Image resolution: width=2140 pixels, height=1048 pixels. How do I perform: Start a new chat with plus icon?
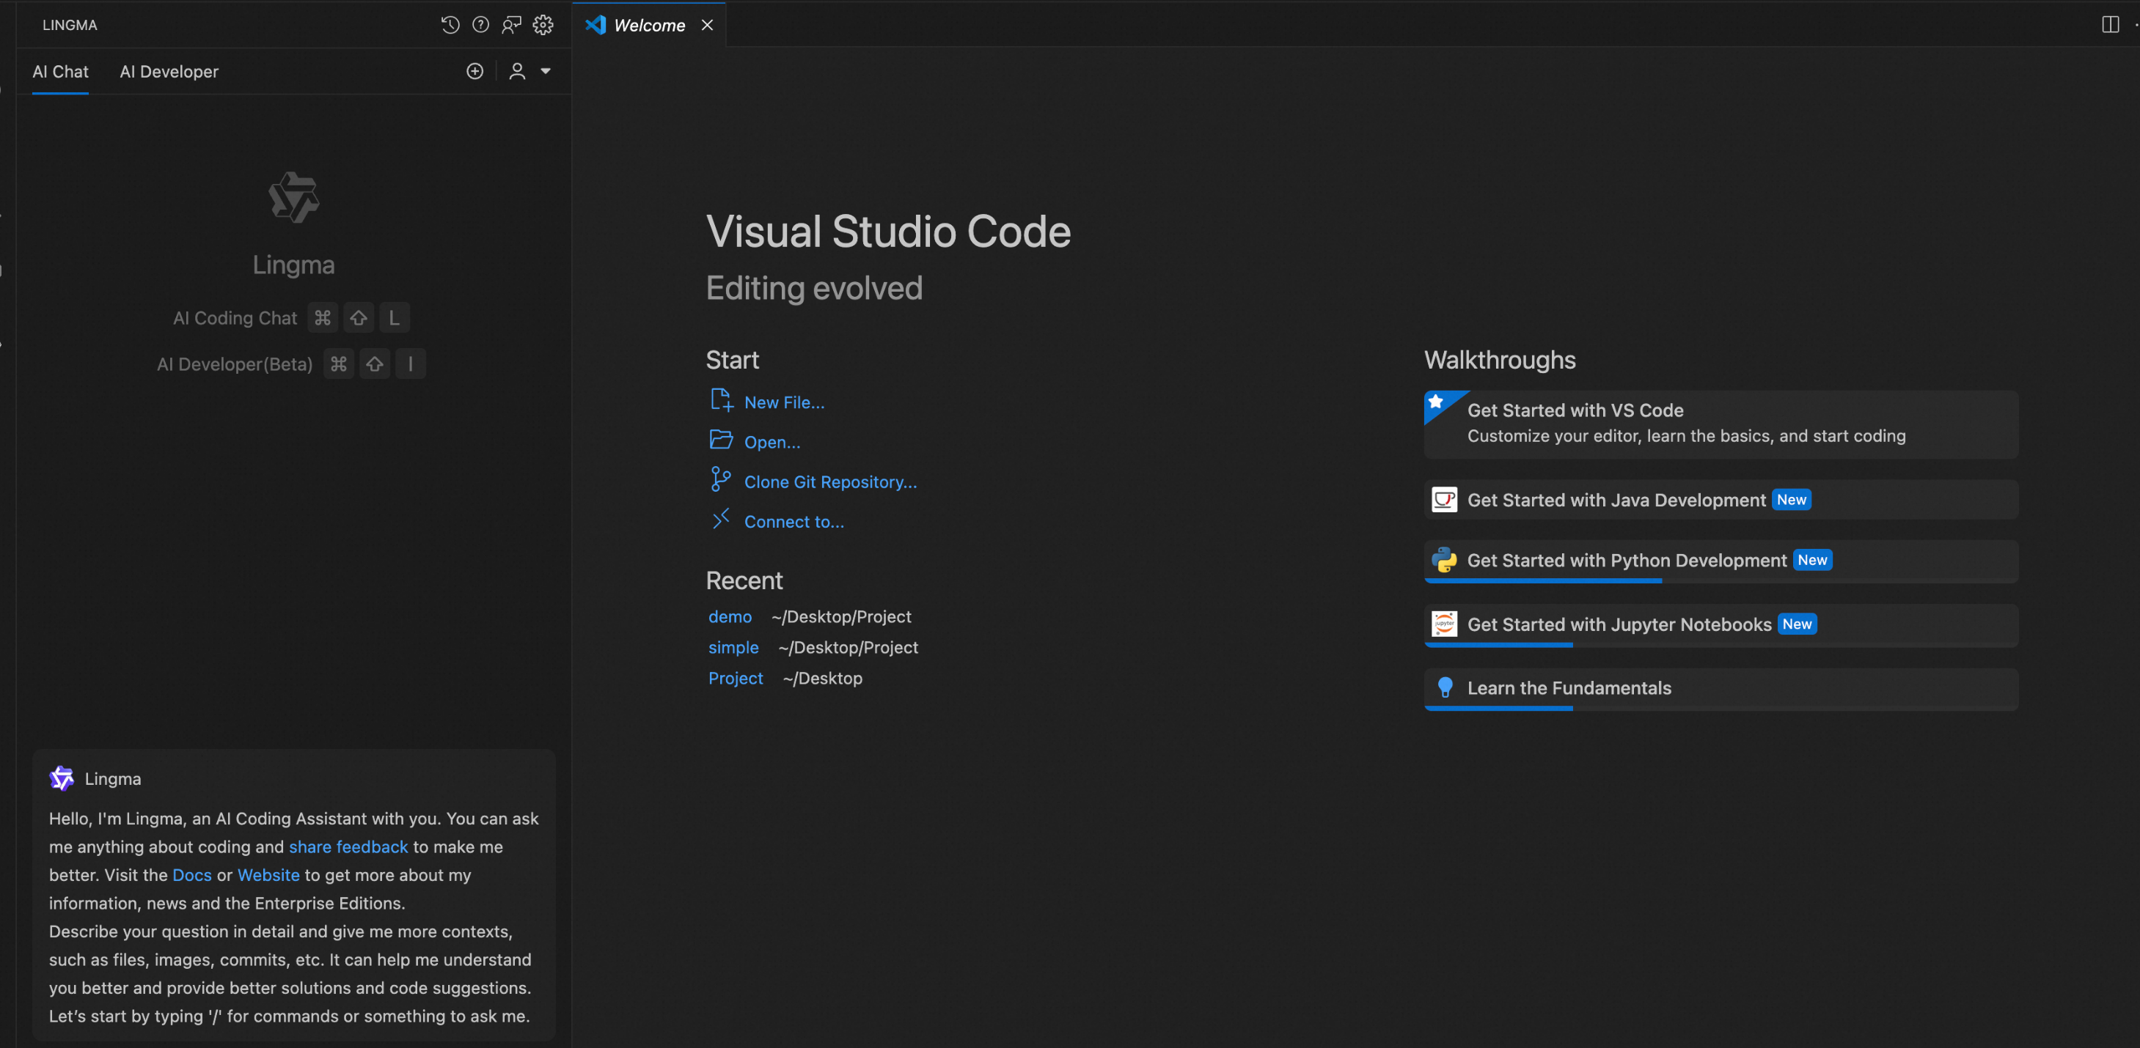[x=474, y=71]
